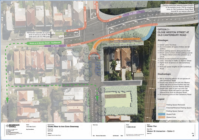Click the 'Legend' heading
Image resolution: width=199 pixels, height=140 pixels.
[161, 99]
